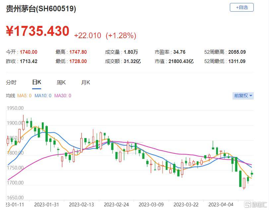The height and width of the screenshot is (210, 269).
Task: Click the 昨收 value 1713.42
Action: (x=29, y=61)
